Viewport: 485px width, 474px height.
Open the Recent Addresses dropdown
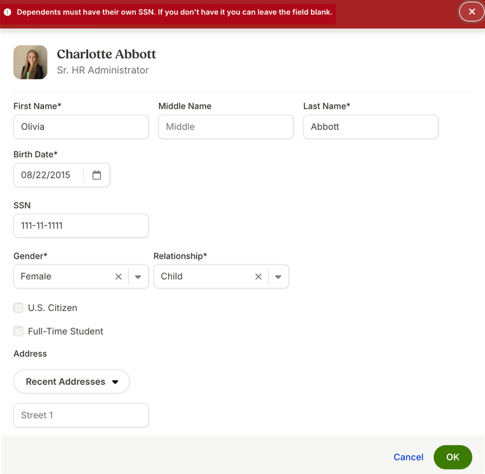(71, 382)
